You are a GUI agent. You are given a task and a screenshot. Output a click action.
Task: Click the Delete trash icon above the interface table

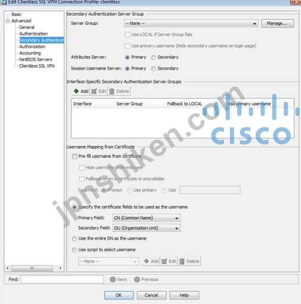pyautogui.click(x=112, y=91)
